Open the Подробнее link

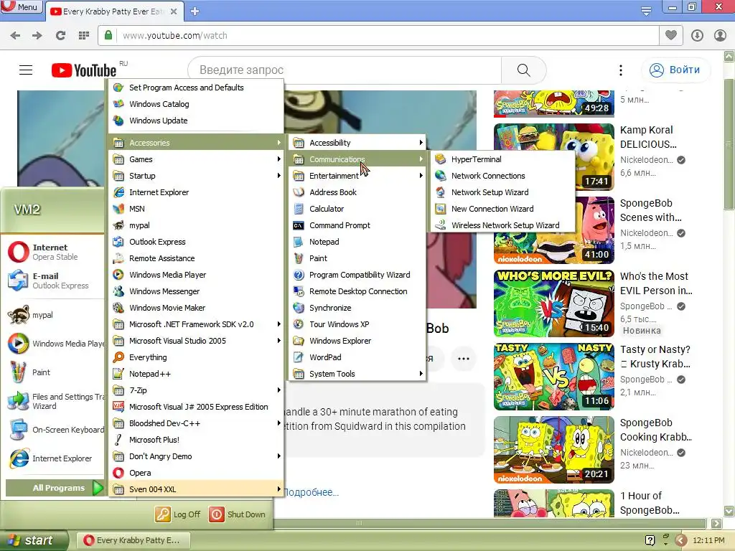point(311,492)
